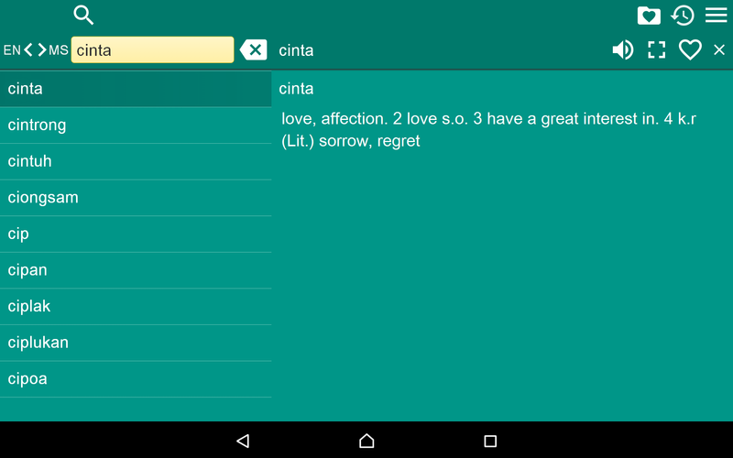This screenshot has height=458, width=733.
Task: Tap the Android recent apps button
Action: [490, 441]
